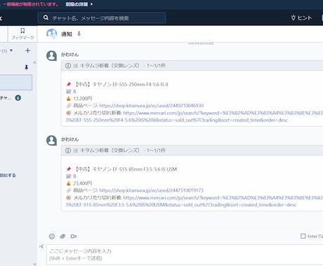Click the unread badge beside チャ...
The image size is (323, 266).
[18, 98]
